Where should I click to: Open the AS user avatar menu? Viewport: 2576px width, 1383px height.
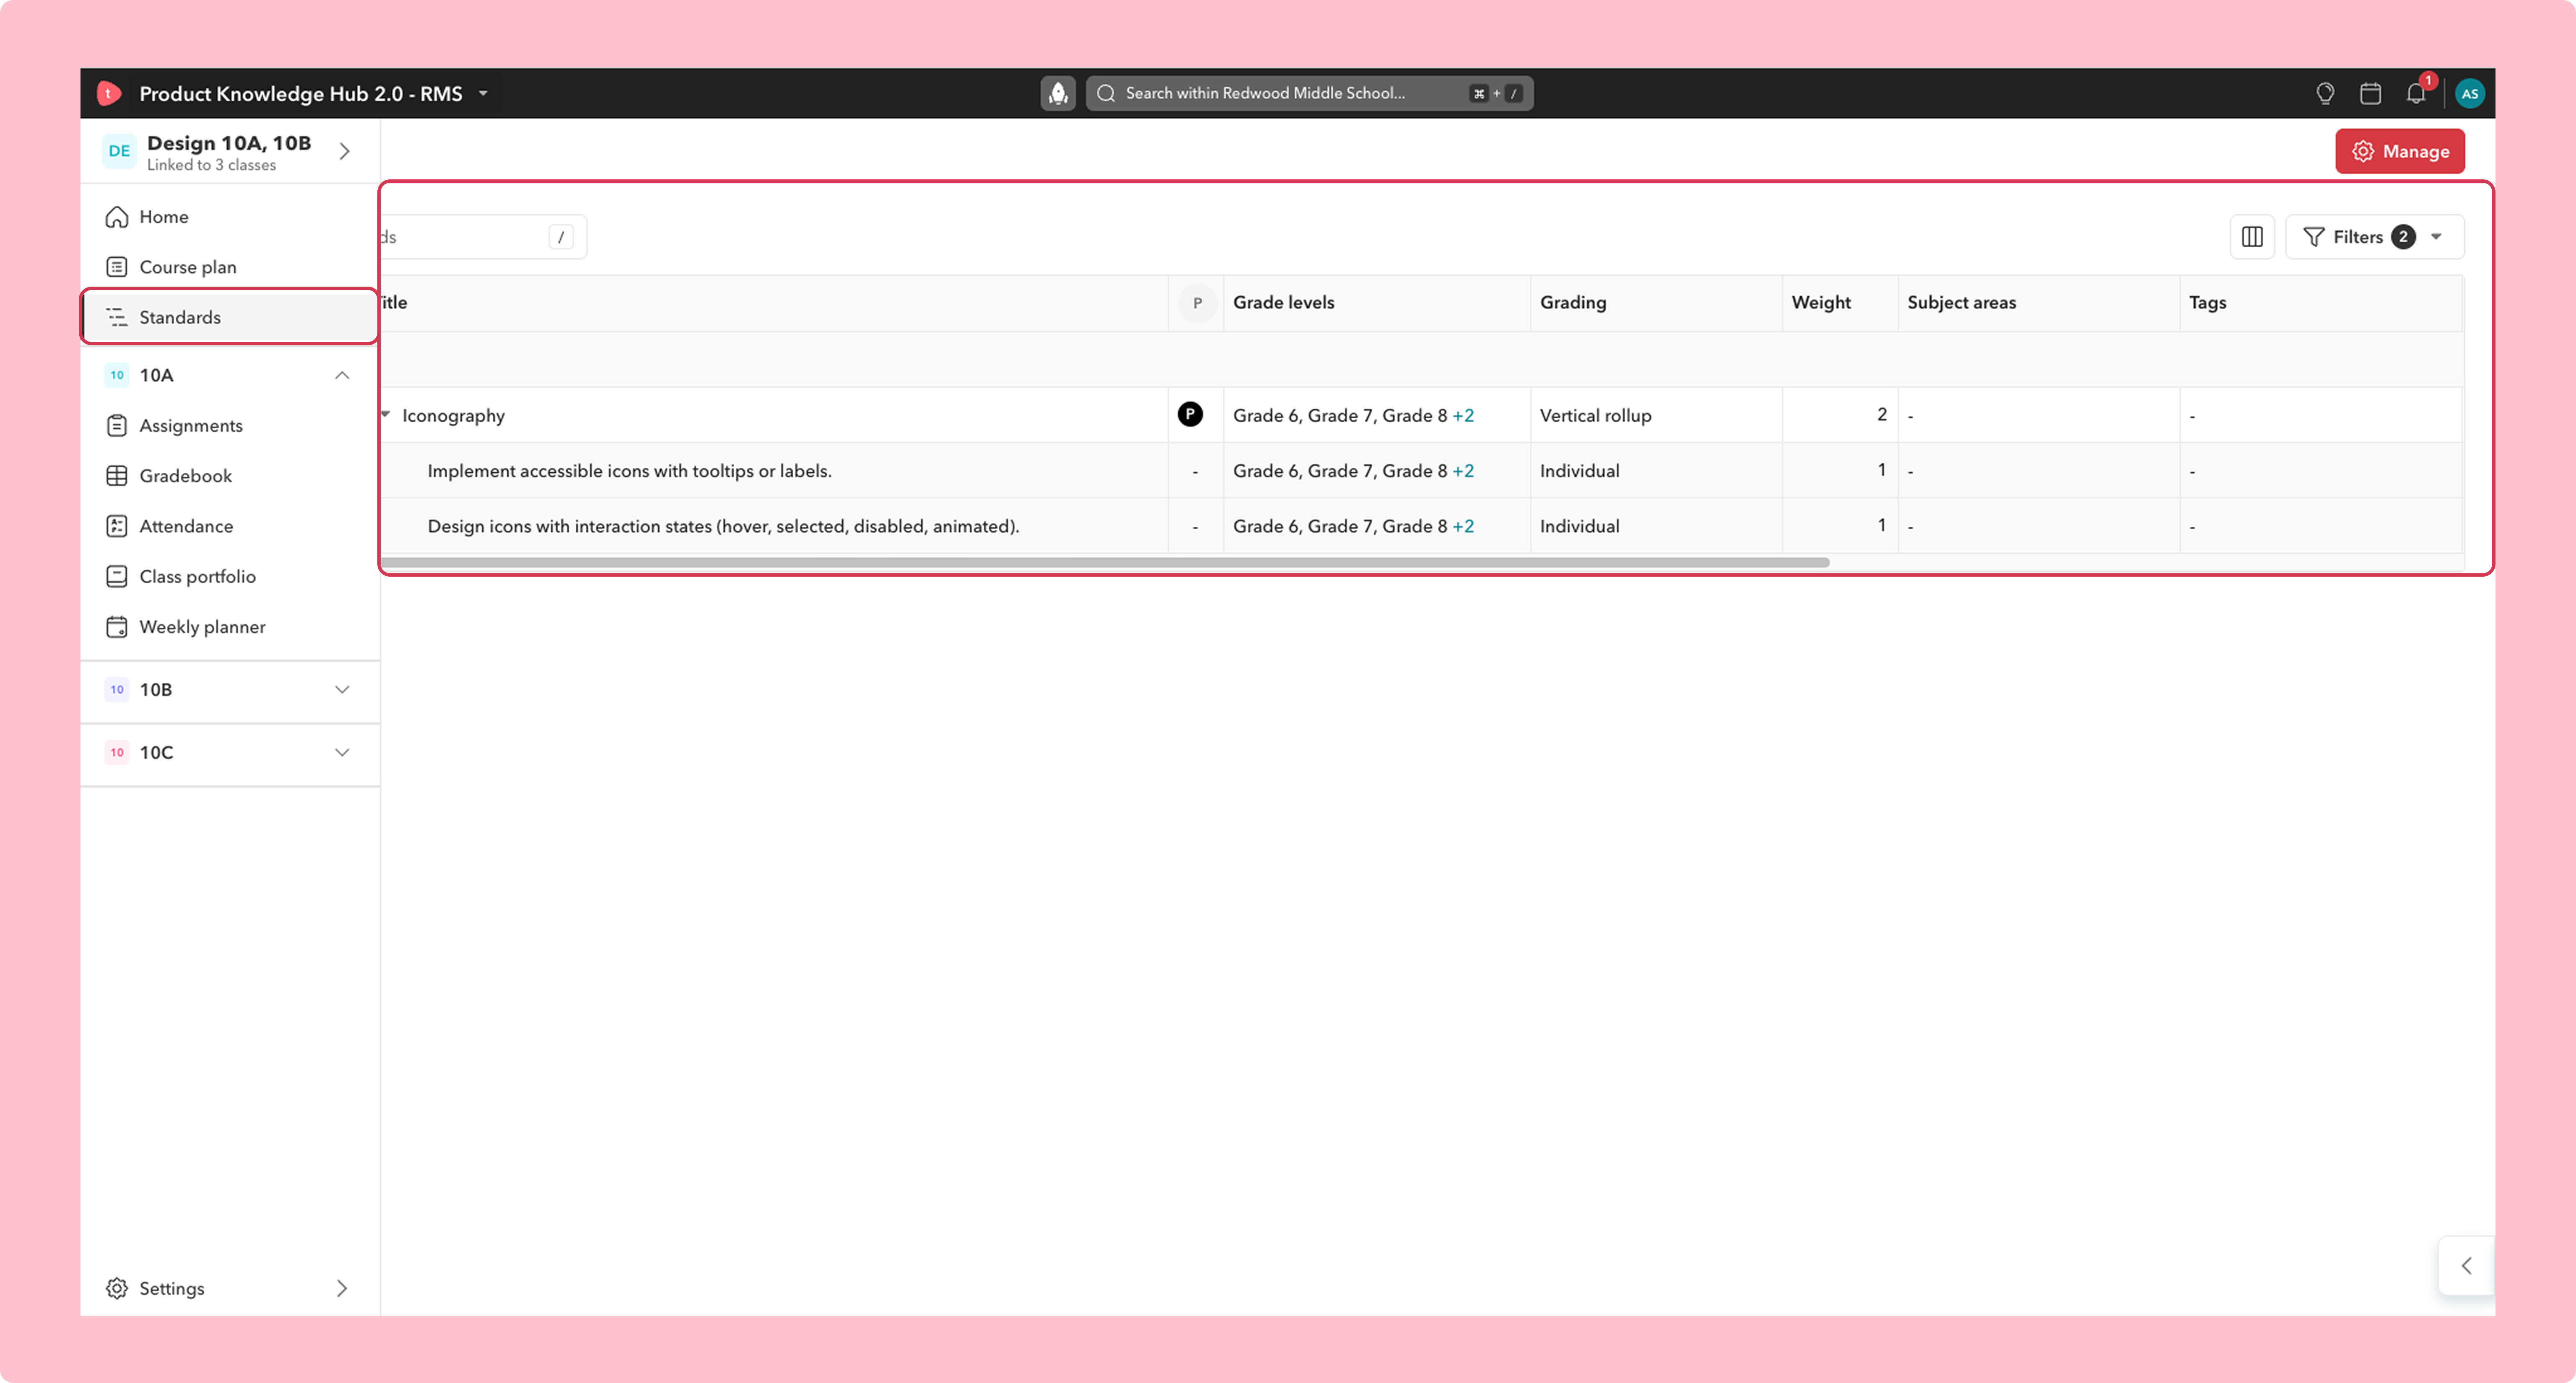tap(2469, 93)
